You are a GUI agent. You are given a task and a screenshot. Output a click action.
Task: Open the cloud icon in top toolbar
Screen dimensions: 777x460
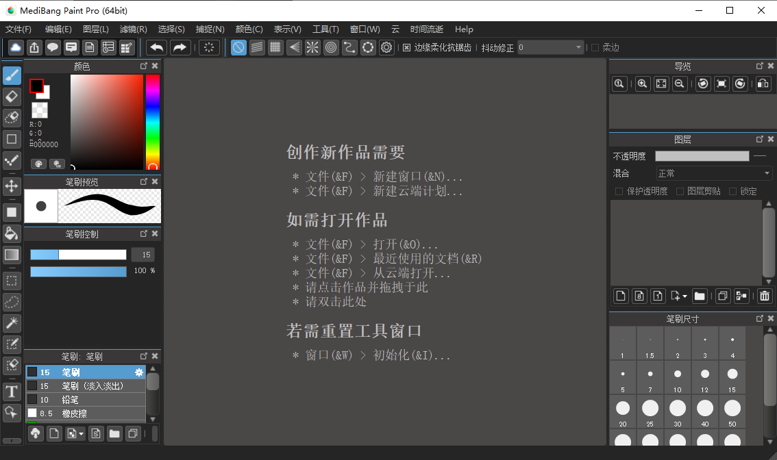(16, 47)
